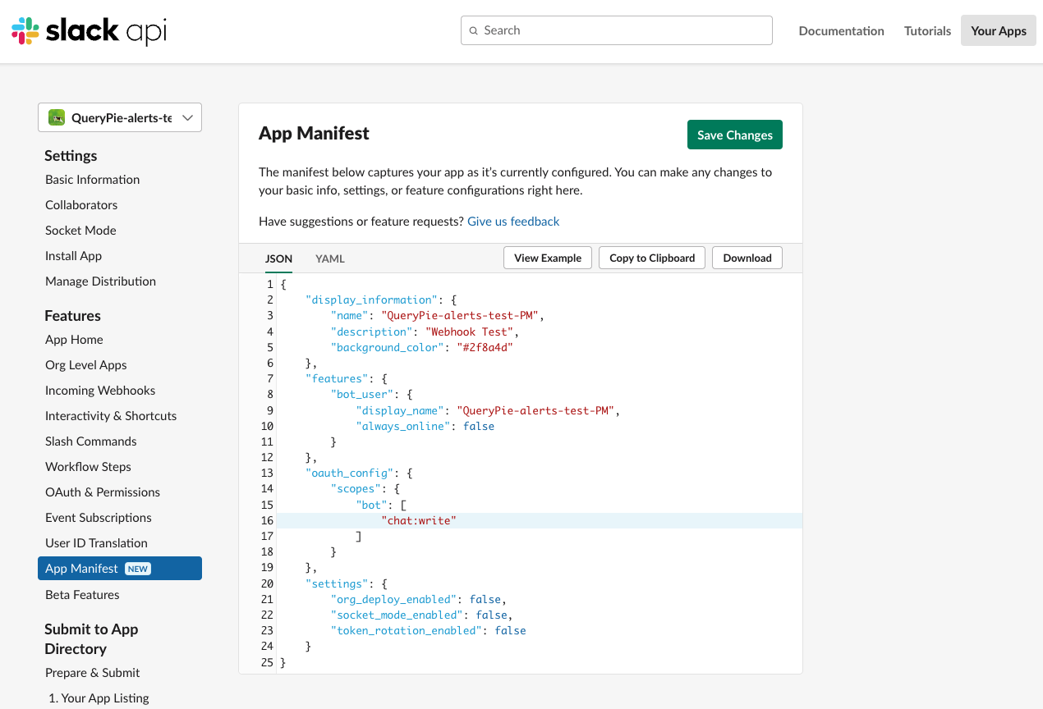Download the app manifest
The image size is (1043, 709).
point(747,258)
